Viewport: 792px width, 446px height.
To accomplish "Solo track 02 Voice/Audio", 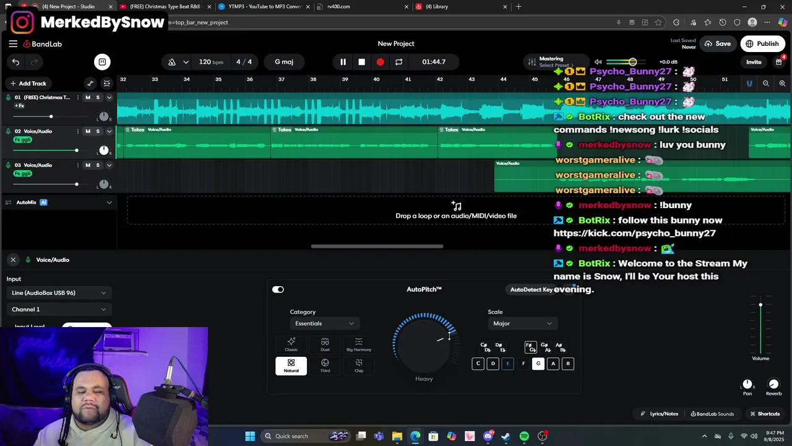I will click(98, 131).
